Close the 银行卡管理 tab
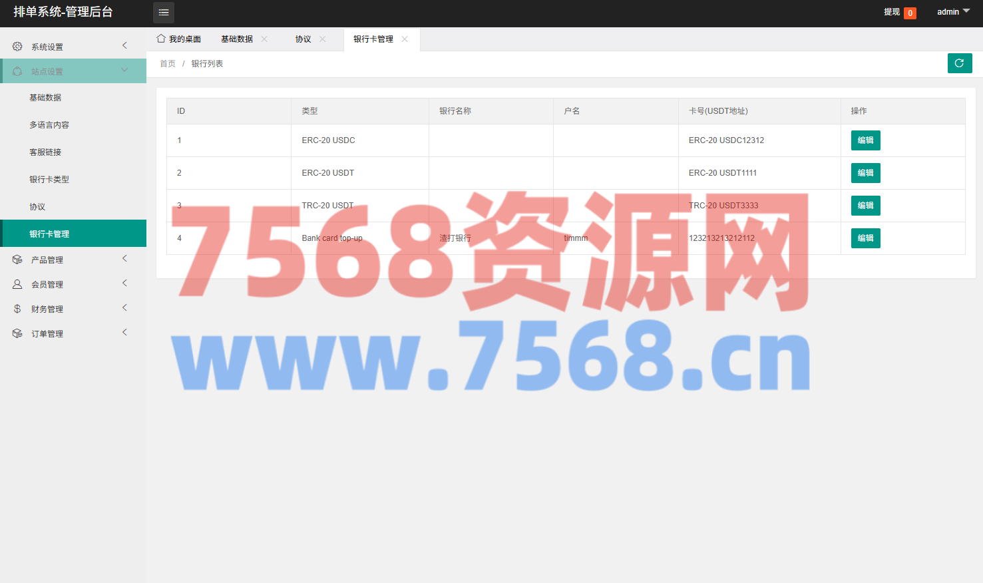 coord(405,39)
